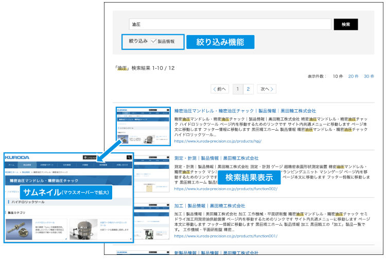Toggle the 製品情報 filter checkbox
Screen dimensions: 386x259
[x=153, y=41]
